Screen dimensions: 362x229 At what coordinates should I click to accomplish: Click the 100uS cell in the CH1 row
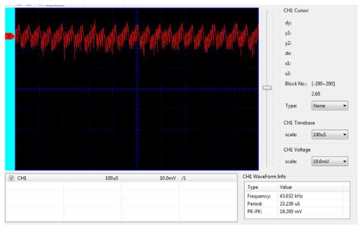pyautogui.click(x=112, y=178)
